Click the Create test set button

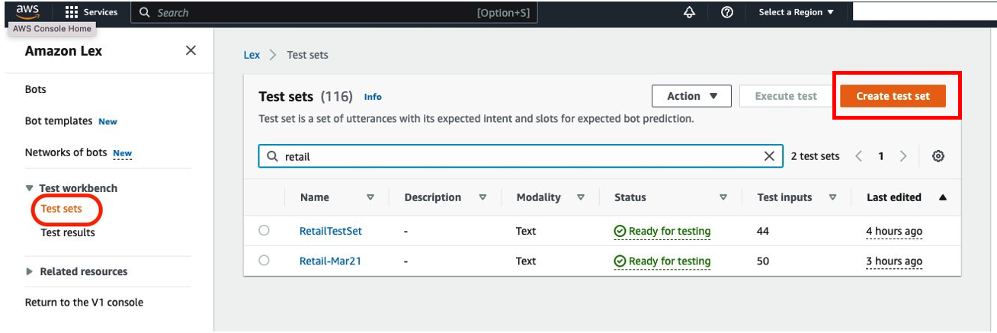893,96
